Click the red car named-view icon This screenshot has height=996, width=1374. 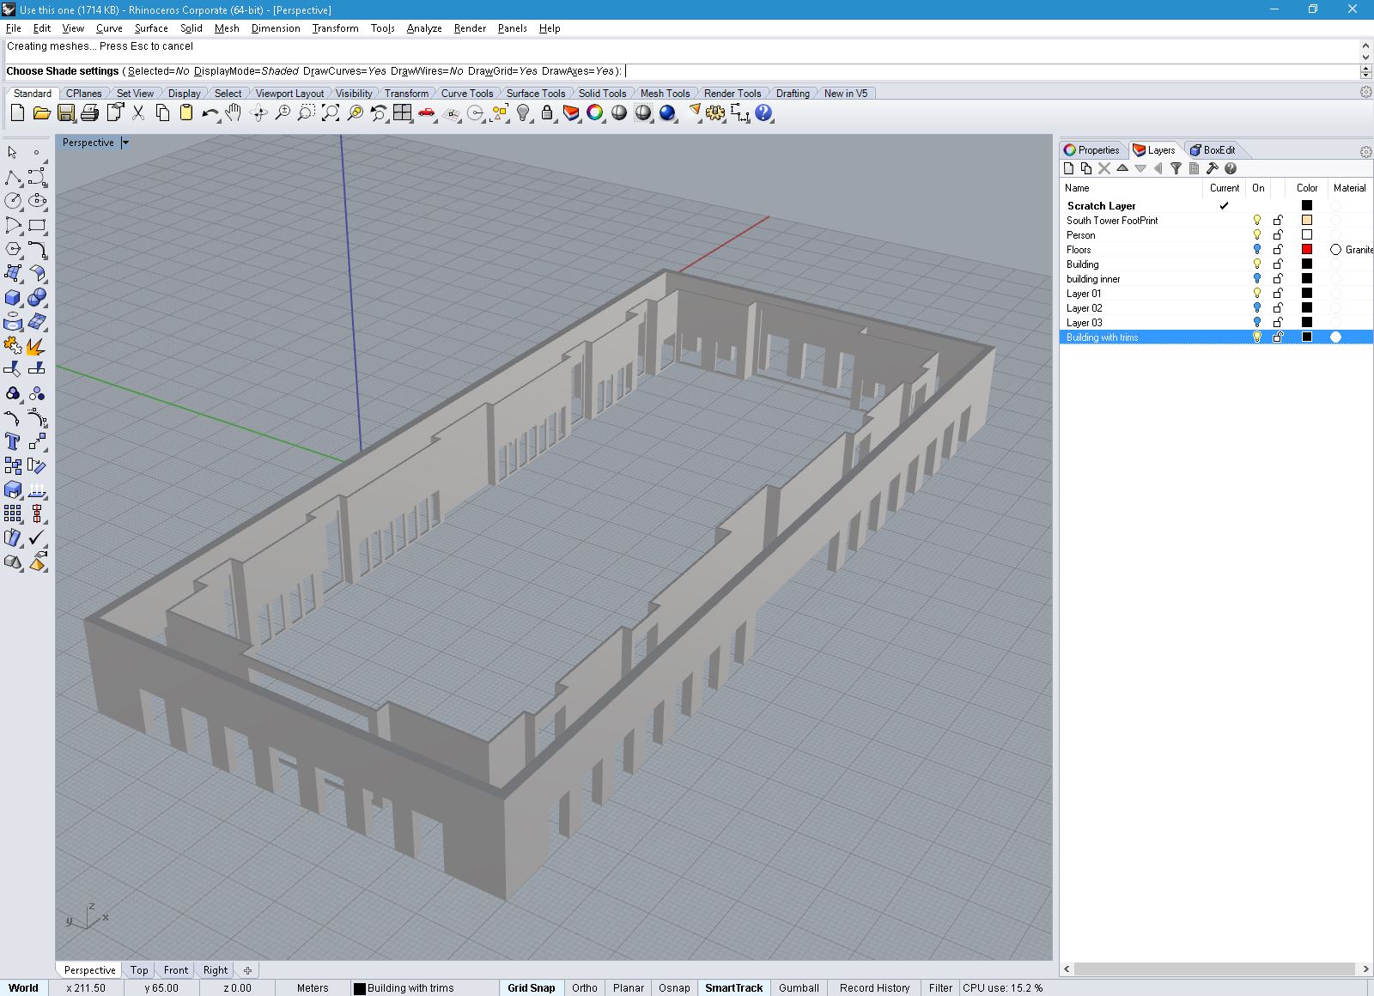[x=426, y=112]
